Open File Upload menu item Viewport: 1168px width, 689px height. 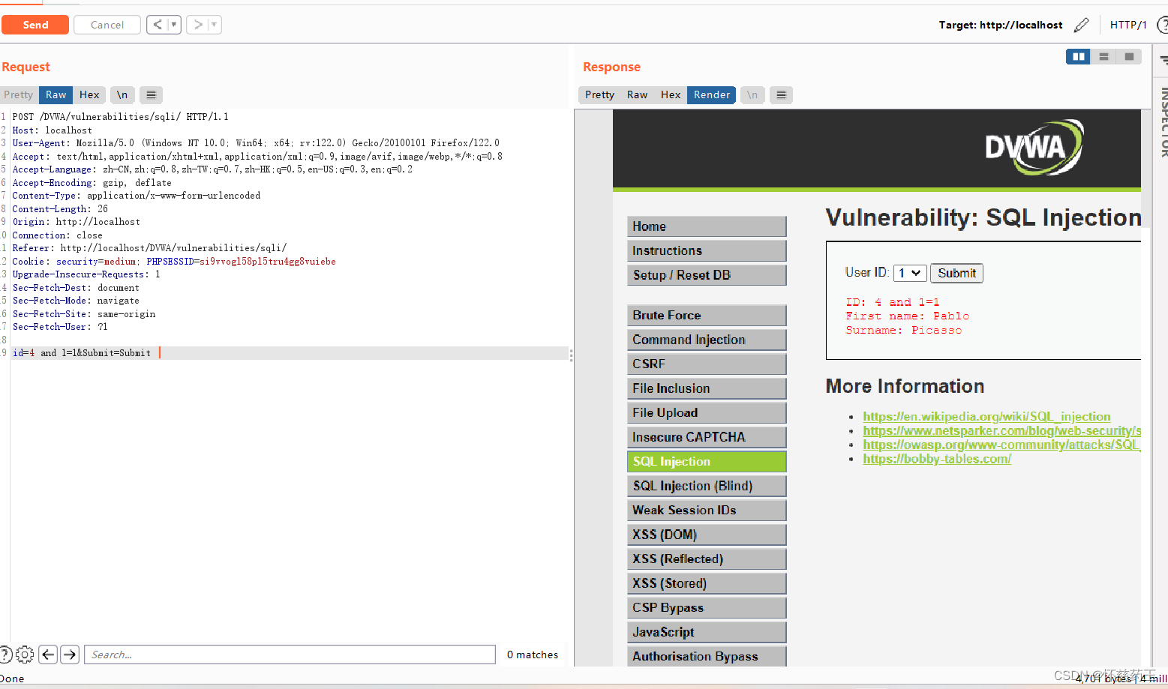tap(707, 412)
